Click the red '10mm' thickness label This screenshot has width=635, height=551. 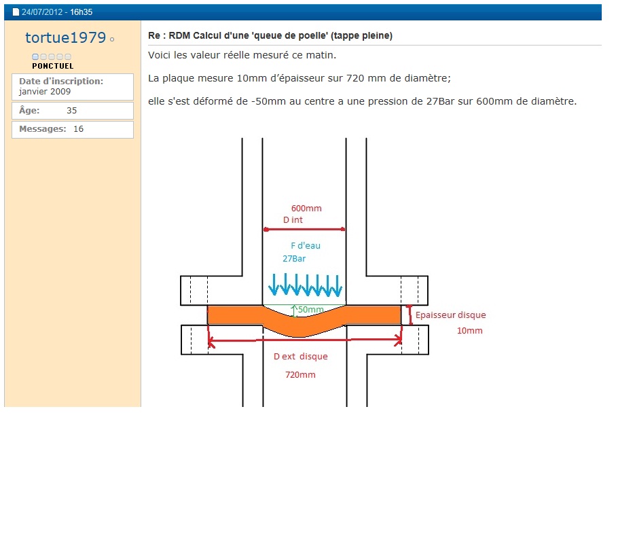coord(469,331)
